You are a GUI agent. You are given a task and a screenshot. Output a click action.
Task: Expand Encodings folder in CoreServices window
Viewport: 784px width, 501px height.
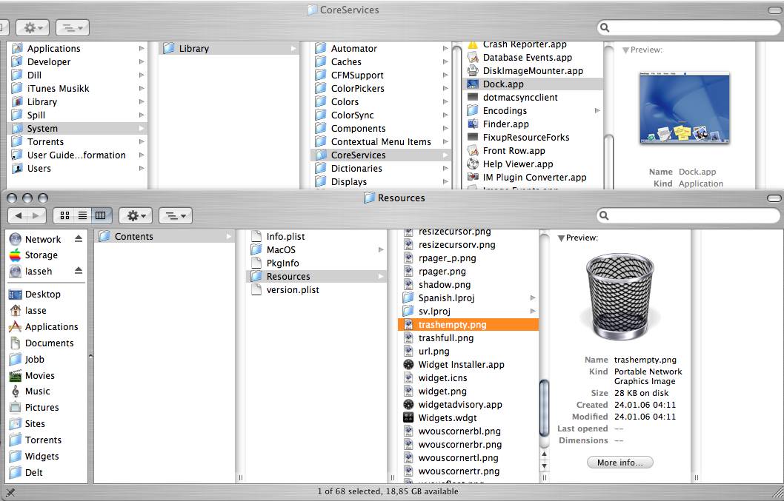(x=597, y=110)
